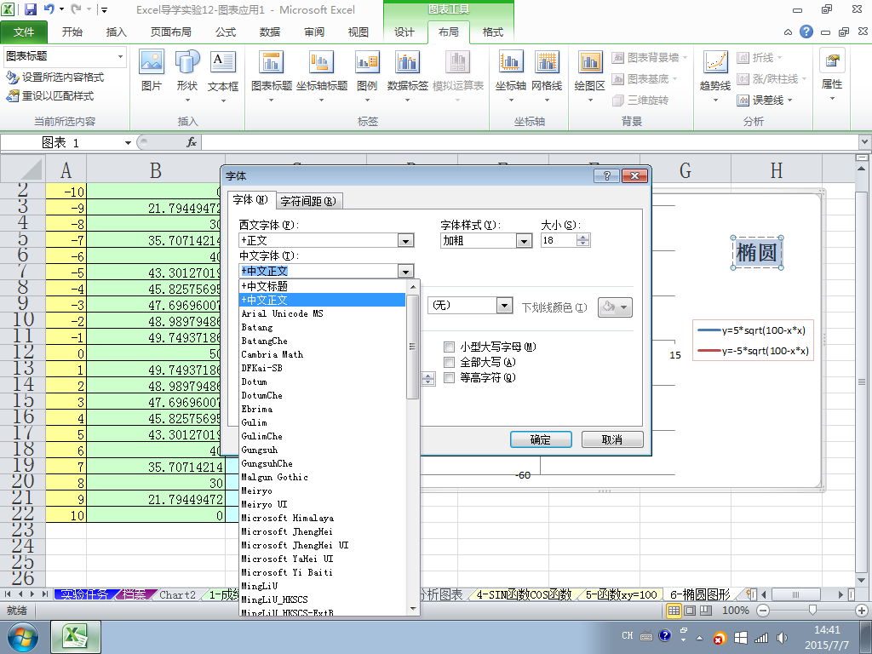The image size is (872, 654).
Task: Expand the Latin font (西文字体) dropdown
Action: (406, 241)
